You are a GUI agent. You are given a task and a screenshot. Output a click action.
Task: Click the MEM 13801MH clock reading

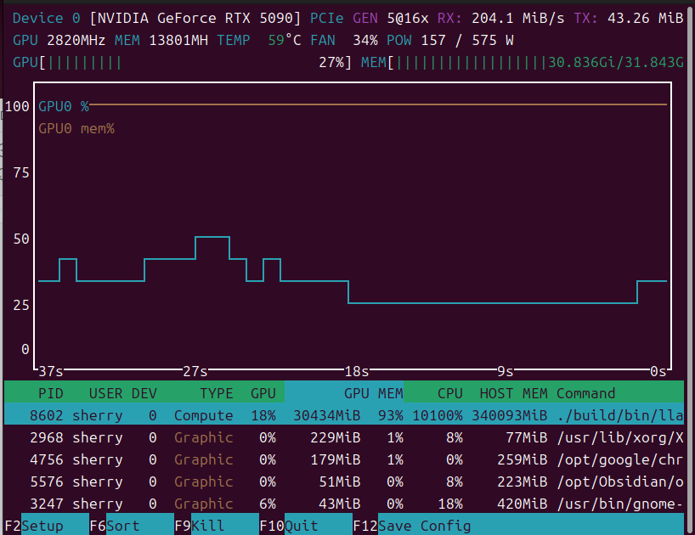(x=161, y=40)
